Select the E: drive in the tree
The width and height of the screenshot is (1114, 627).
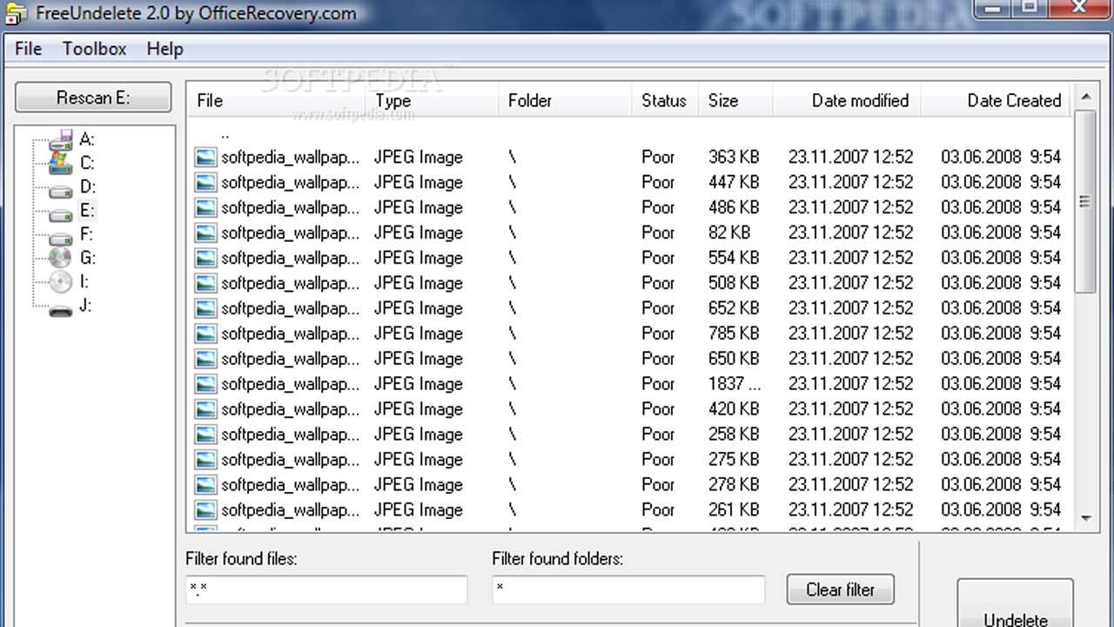[86, 211]
